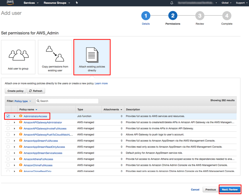Screen dimensions: 249x195
Task: Click the Description column header
Action: [133, 110]
